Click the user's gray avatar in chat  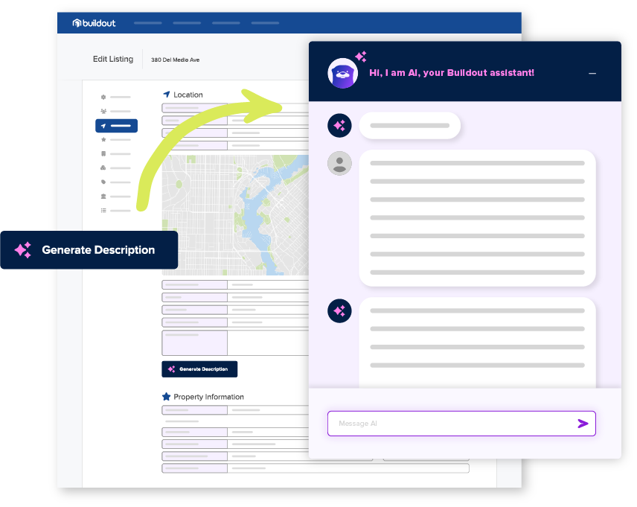pyautogui.click(x=340, y=163)
